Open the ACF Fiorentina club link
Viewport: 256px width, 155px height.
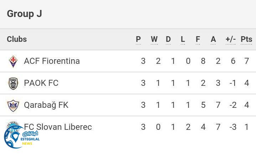click(x=52, y=61)
